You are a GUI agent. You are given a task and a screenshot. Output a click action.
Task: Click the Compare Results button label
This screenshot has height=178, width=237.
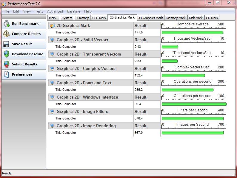point(26,34)
